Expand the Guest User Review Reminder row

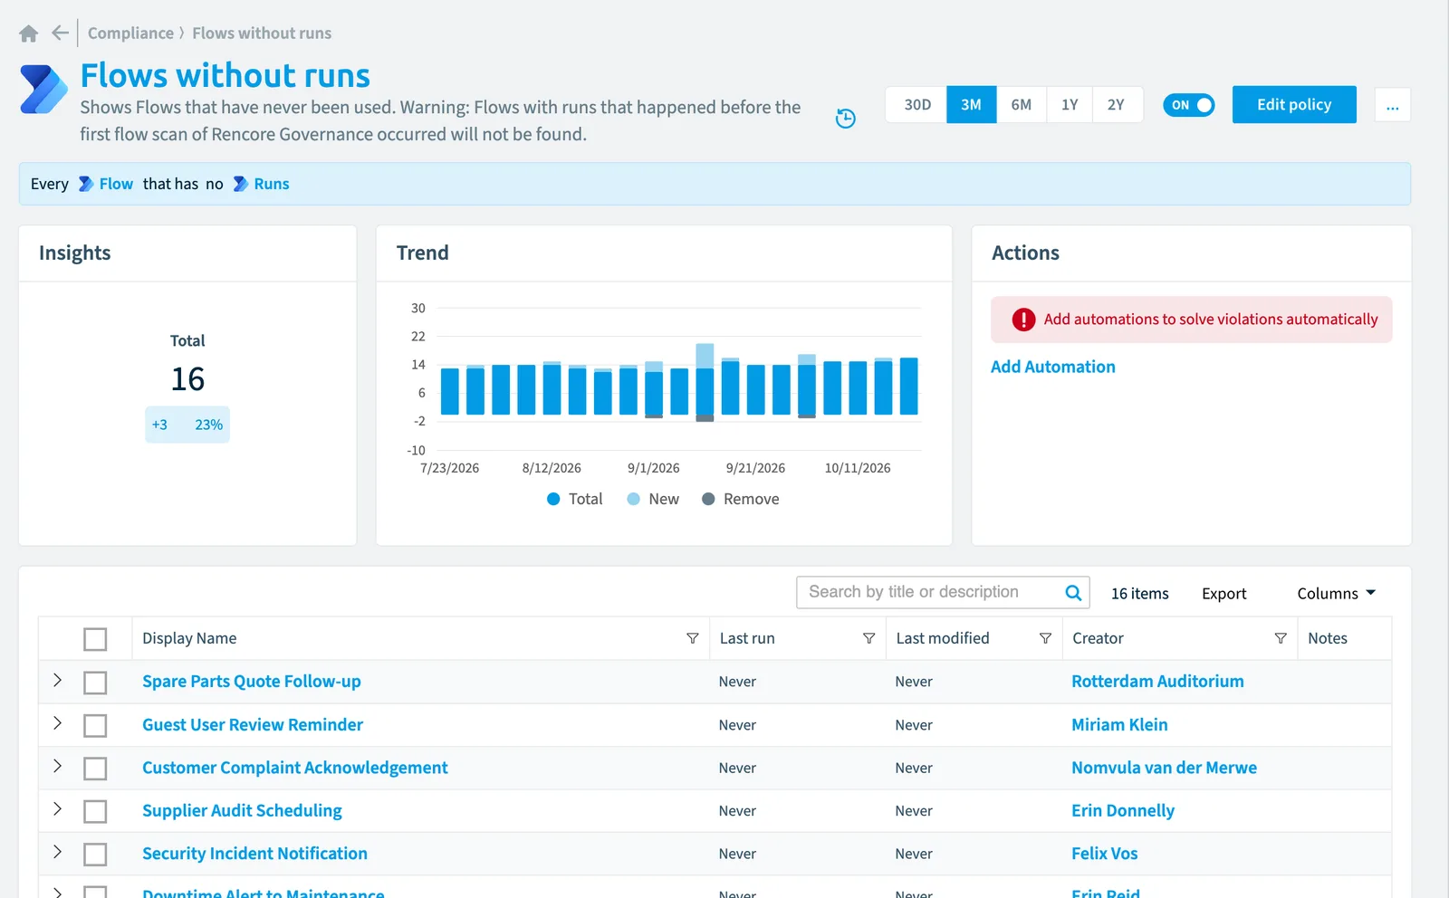pyautogui.click(x=57, y=723)
